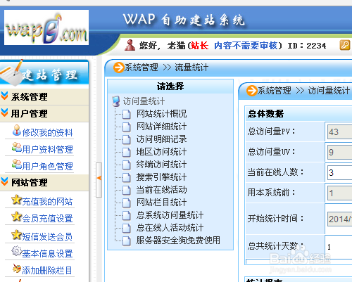This screenshot has width=352, height=282.
Task: Open 添加删除栏目 link
Action: point(47,271)
